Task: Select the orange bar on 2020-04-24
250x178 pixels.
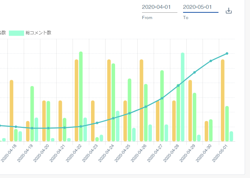Action: 109,100
